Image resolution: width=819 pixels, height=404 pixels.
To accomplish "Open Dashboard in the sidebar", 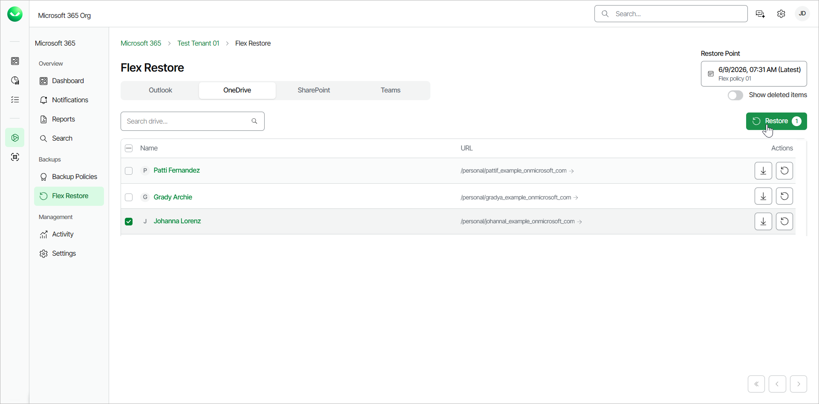I will pyautogui.click(x=69, y=81).
